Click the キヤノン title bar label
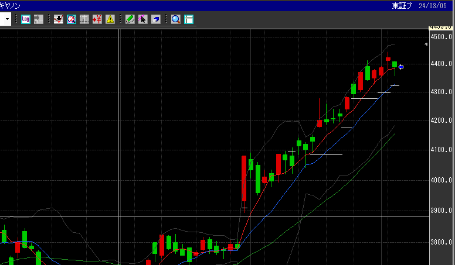This screenshot has height=265, width=455. pos(12,5)
